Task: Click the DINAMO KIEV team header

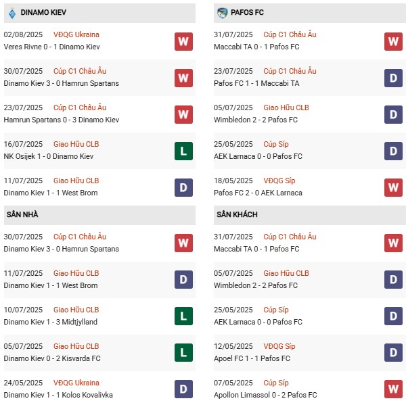Action: pos(44,13)
